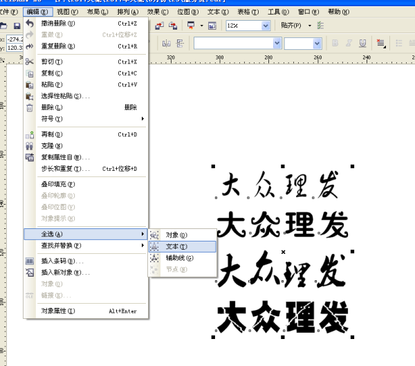415x366 pixels.
Task: Click the Copy icon beside 复制
Action: (x=30, y=73)
